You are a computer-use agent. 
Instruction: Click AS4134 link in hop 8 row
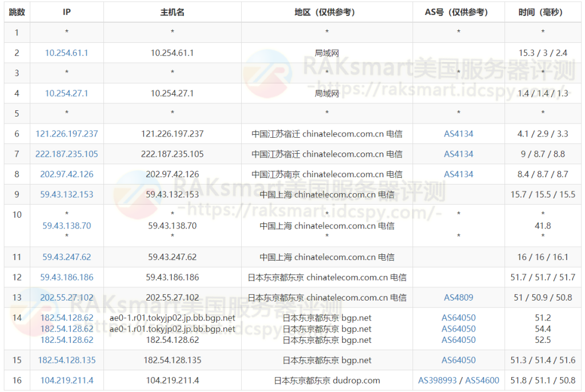458,174
